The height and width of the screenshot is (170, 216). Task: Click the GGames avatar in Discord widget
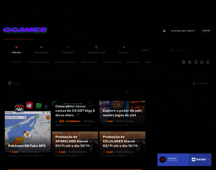click(x=163, y=160)
